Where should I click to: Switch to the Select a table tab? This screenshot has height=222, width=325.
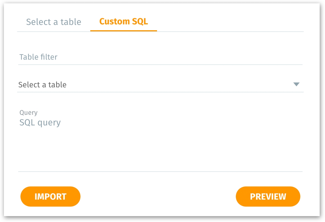pos(54,22)
